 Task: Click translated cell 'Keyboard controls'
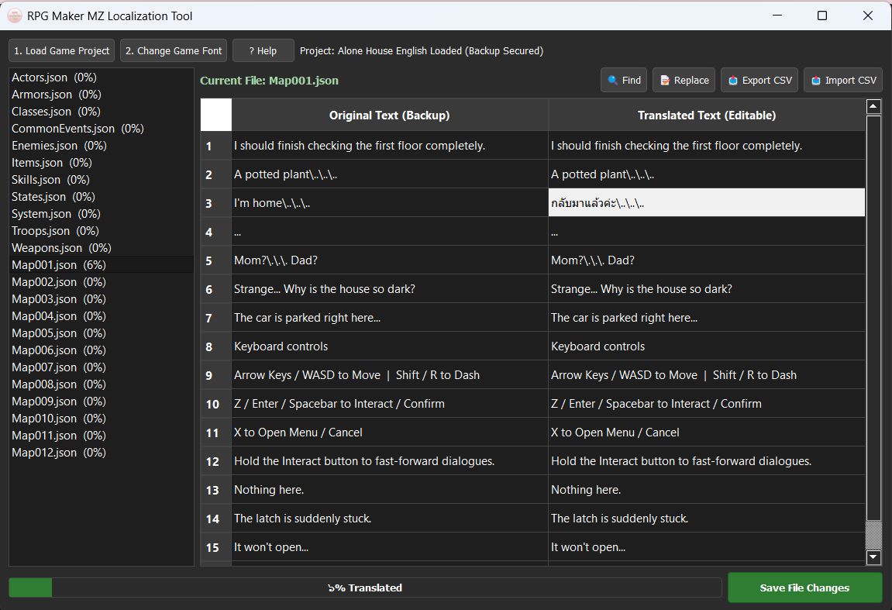click(x=707, y=346)
